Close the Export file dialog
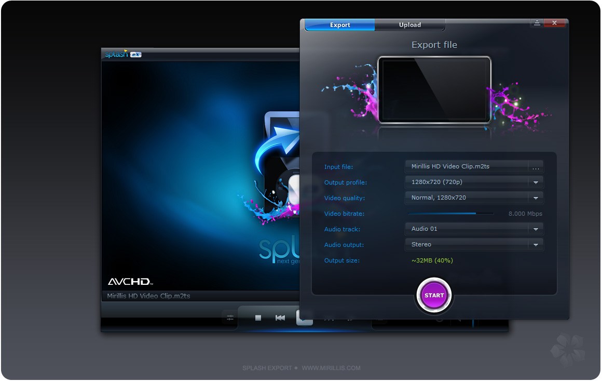 [x=554, y=23]
